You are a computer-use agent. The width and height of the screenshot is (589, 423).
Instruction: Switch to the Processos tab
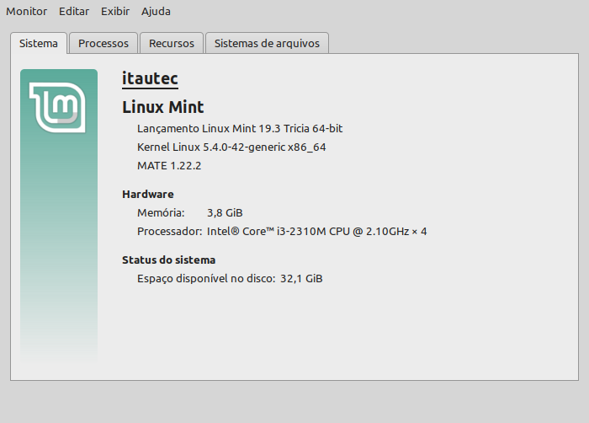(103, 43)
